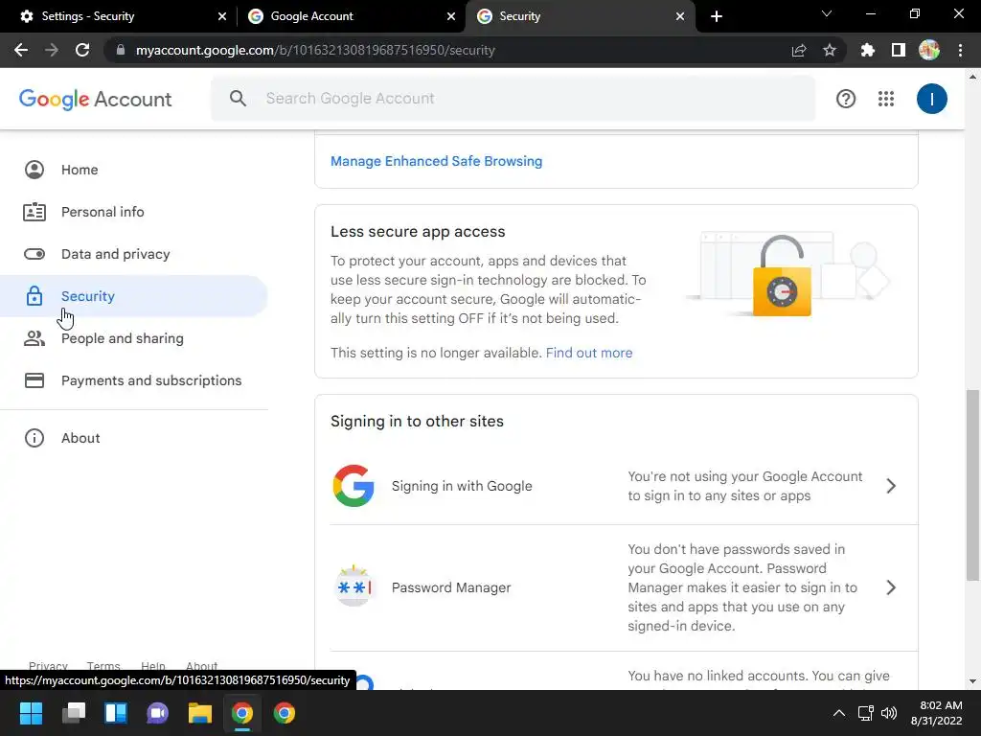Viewport: 981px width, 736px height.
Task: Click the lock icon in address bar
Action: coord(121,50)
